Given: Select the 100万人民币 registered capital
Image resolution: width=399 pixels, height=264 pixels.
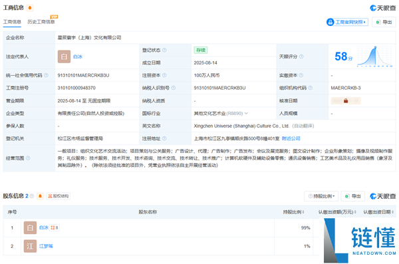Looking at the screenshot, I should 207,75.
